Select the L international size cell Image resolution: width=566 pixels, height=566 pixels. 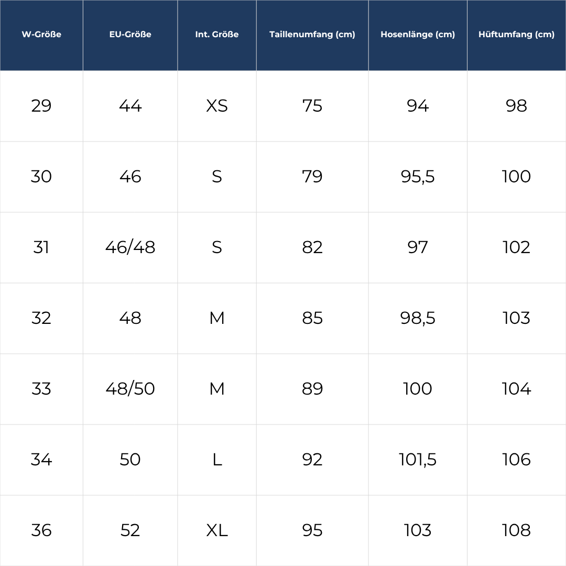click(217, 460)
